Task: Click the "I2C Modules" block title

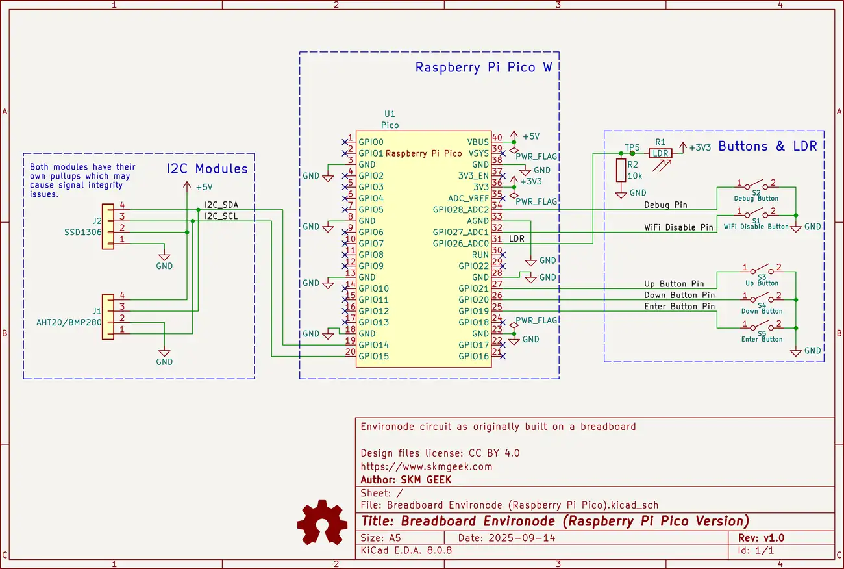Action: (x=207, y=169)
